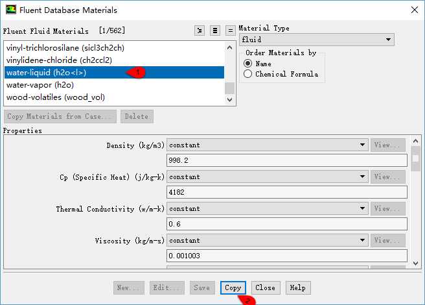Viewport: 425px width, 305px height.
Task: Select Name ordering radio button
Action: click(247, 64)
